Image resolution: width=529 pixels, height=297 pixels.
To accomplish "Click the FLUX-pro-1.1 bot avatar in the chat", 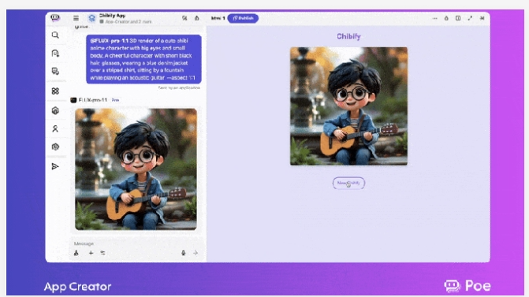I will [73, 100].
